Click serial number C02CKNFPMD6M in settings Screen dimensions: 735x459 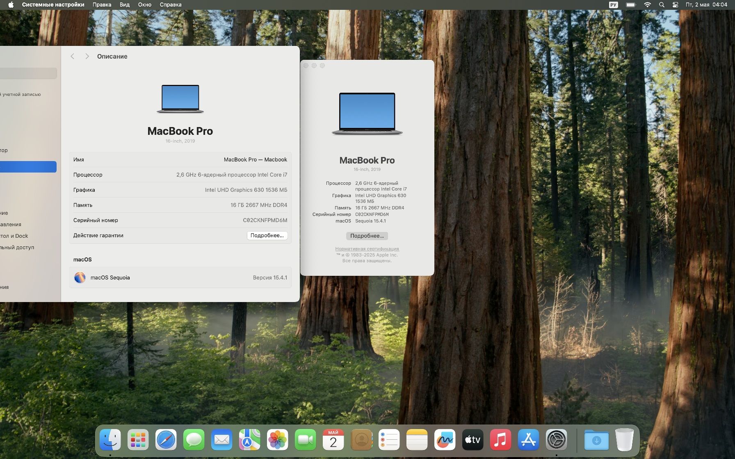coord(265,220)
